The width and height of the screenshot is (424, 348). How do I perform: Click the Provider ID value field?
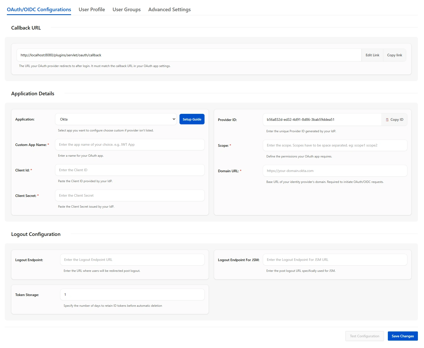[x=322, y=120]
